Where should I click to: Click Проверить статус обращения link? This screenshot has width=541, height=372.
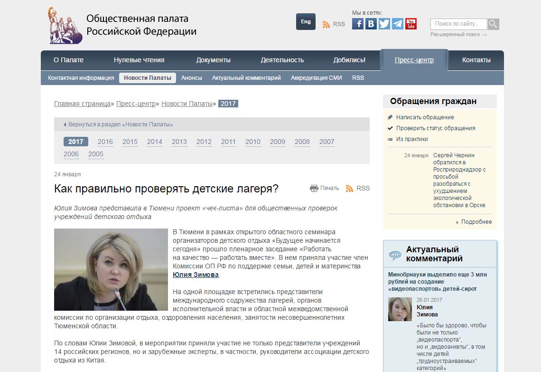pyautogui.click(x=436, y=128)
